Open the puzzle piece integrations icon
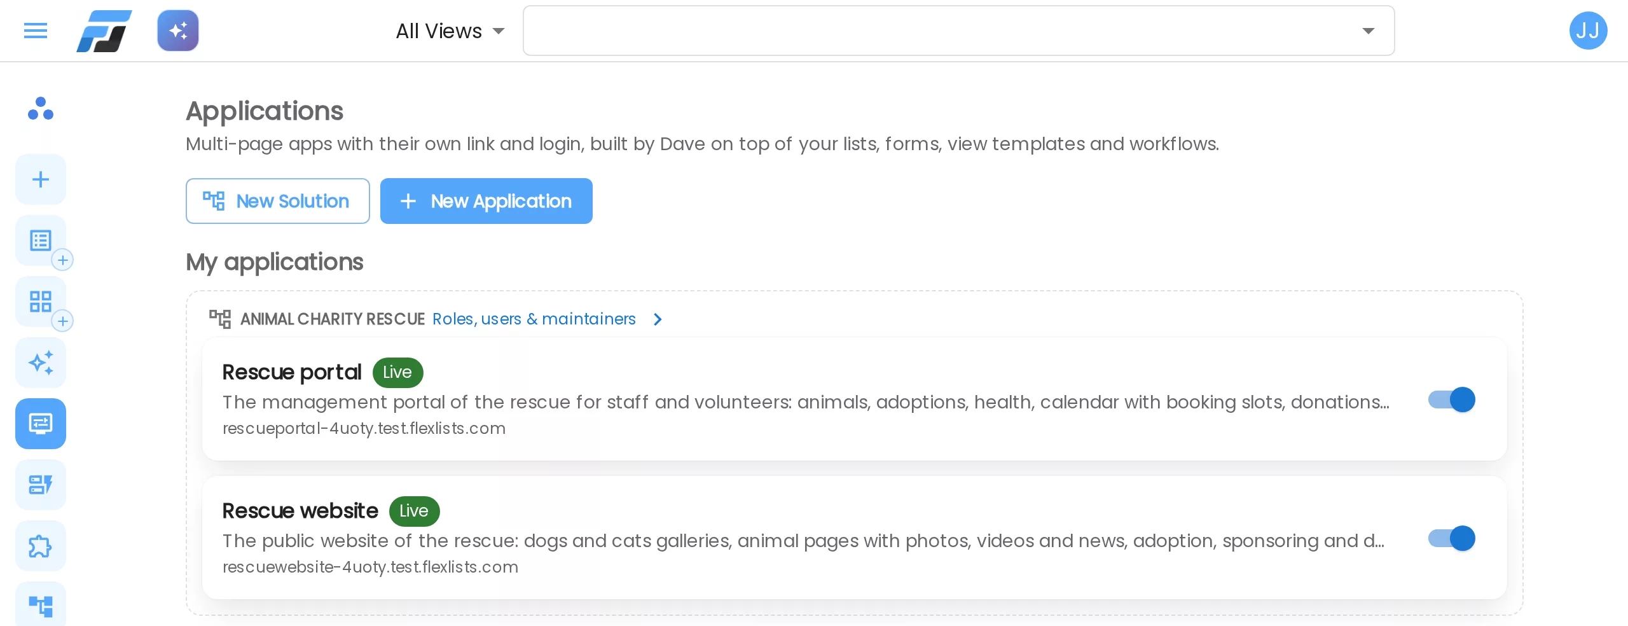 pyautogui.click(x=41, y=546)
